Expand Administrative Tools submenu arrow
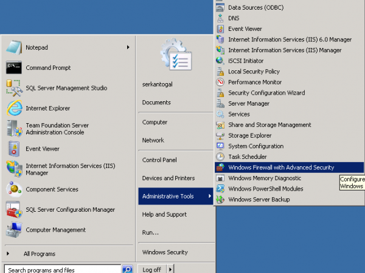 pos(210,196)
